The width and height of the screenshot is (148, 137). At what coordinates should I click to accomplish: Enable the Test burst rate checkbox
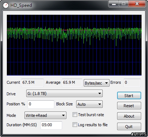[75, 115]
